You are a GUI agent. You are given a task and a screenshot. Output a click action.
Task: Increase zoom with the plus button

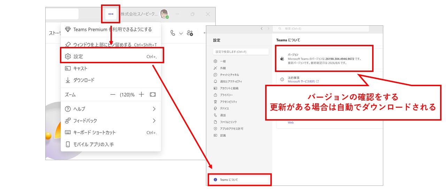tap(141, 94)
